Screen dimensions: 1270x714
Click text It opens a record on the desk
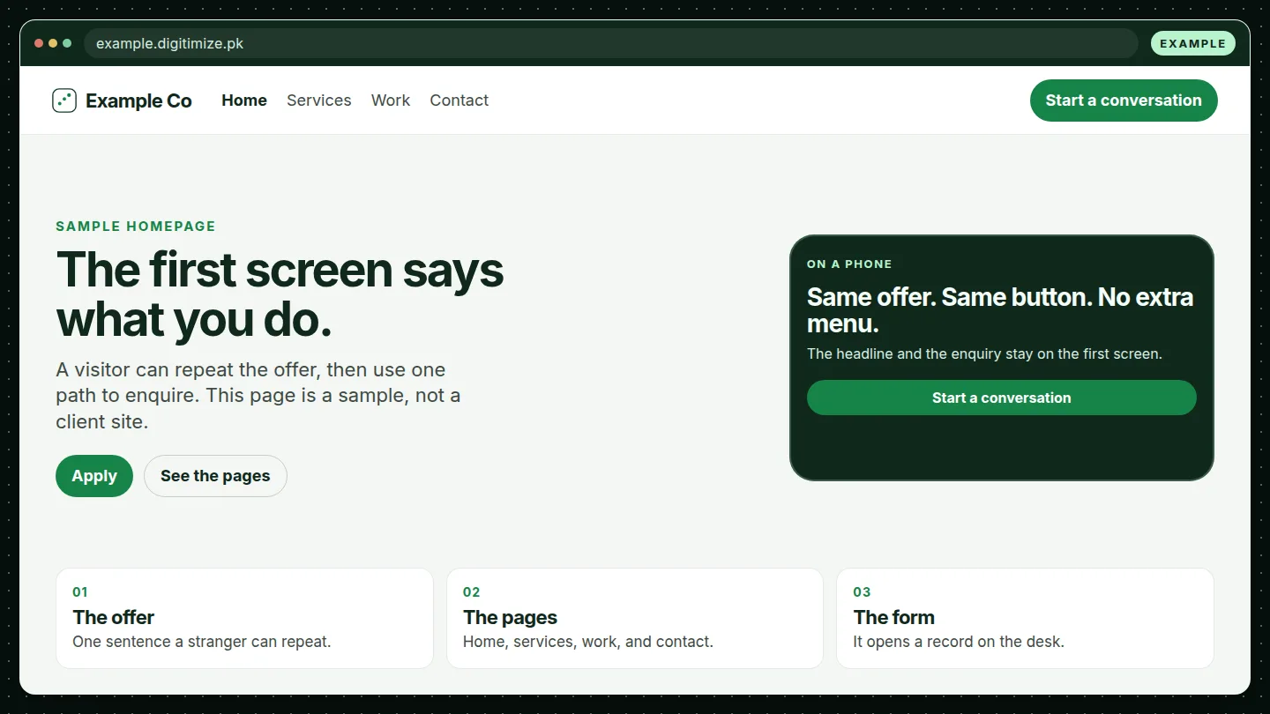(959, 642)
